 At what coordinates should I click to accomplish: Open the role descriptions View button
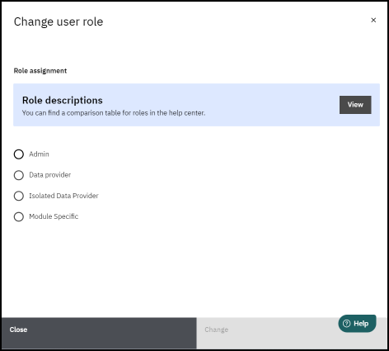pos(355,105)
